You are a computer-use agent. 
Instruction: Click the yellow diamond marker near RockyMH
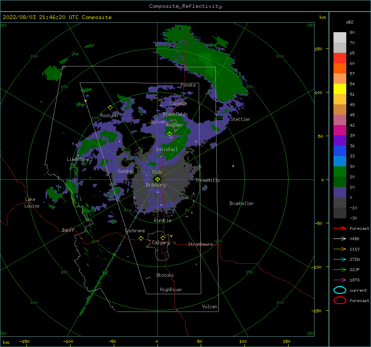pyautogui.click(x=110, y=108)
